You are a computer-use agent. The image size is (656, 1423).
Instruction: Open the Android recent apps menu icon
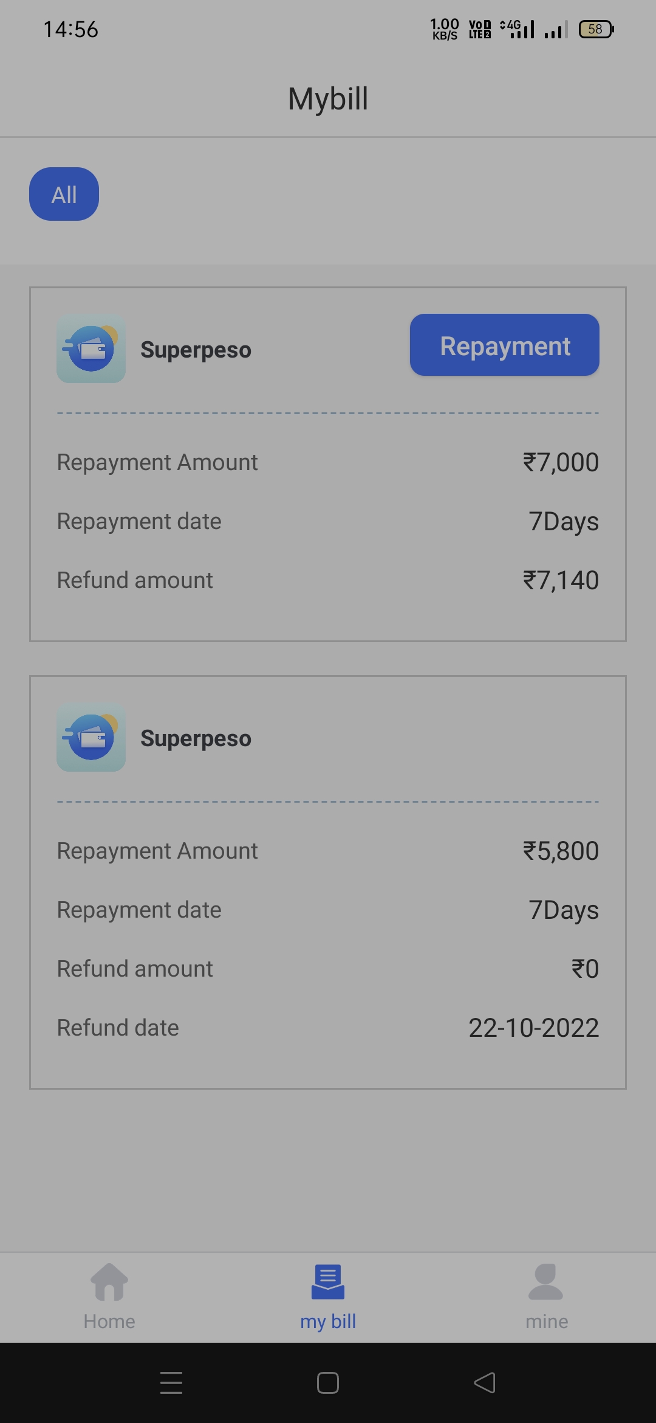[x=171, y=1383]
